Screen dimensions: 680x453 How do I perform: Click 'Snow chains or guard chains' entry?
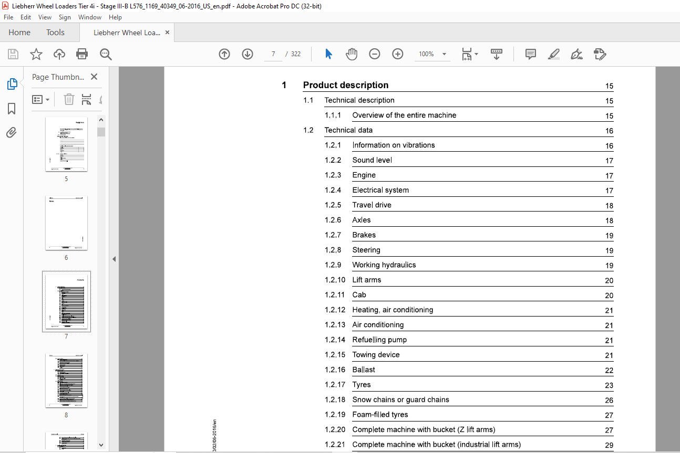click(400, 399)
